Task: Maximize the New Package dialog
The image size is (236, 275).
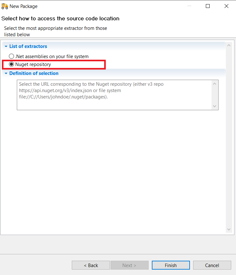Action: tap(208, 6)
